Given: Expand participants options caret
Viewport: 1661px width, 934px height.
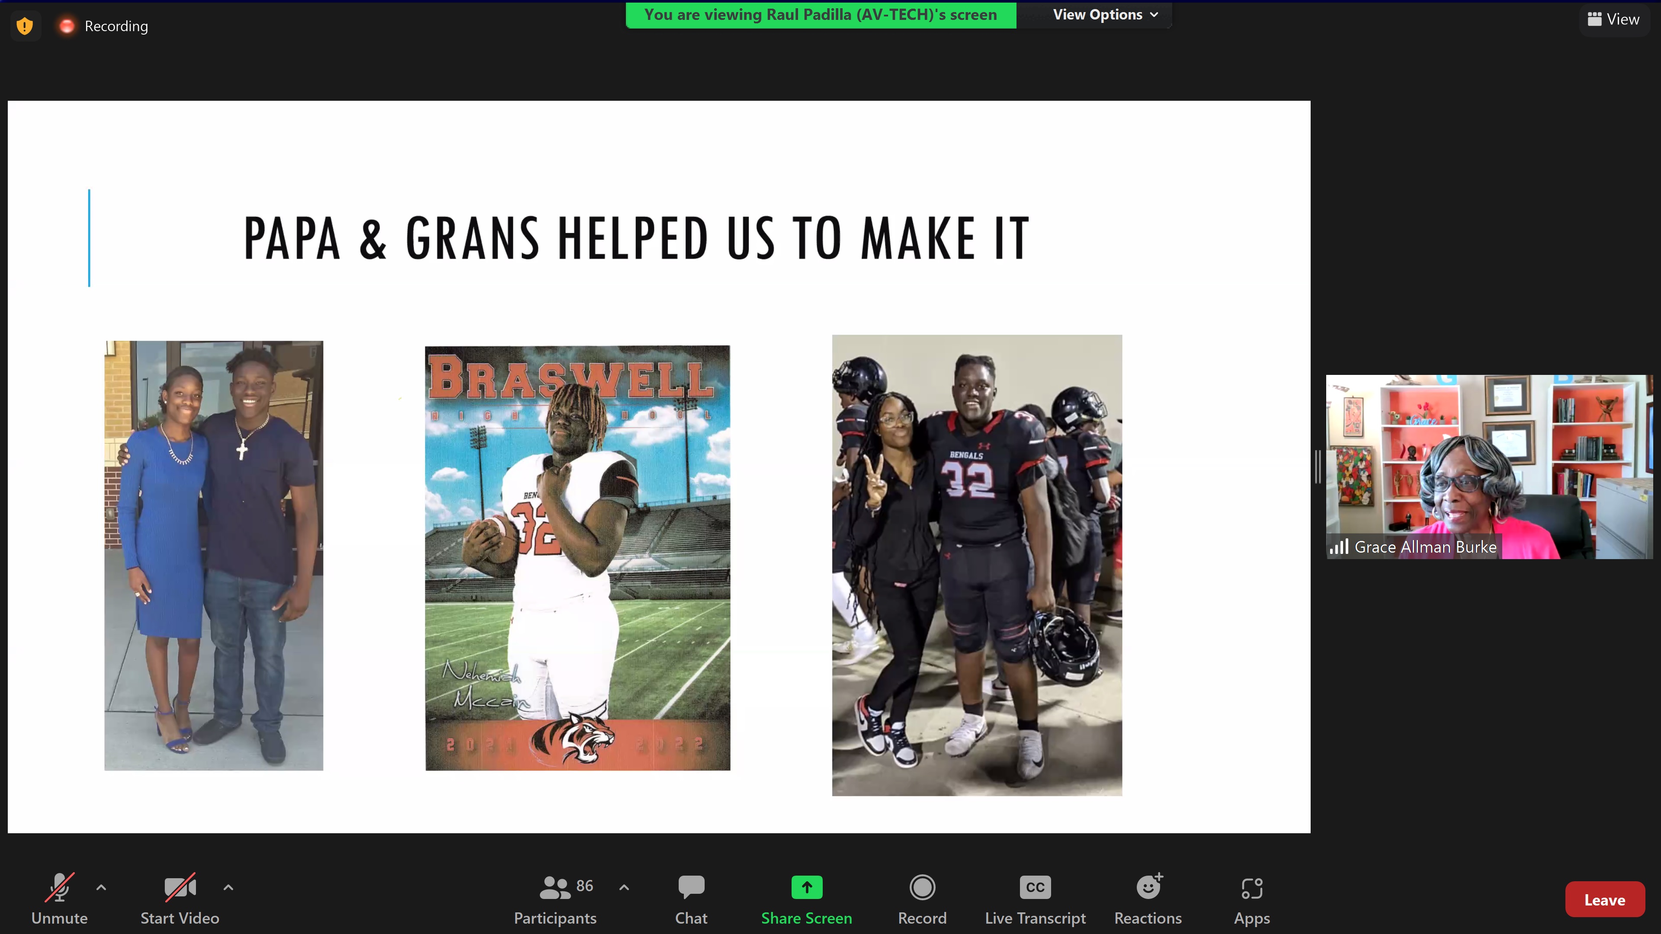Looking at the screenshot, I should (624, 888).
